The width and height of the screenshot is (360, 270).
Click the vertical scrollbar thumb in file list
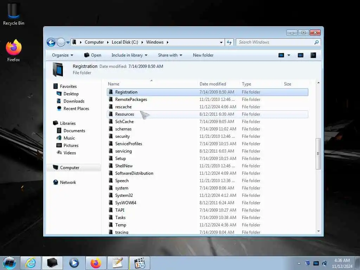(x=318, y=154)
